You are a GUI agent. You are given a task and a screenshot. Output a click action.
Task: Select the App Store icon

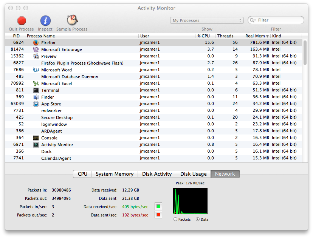tap(36, 104)
